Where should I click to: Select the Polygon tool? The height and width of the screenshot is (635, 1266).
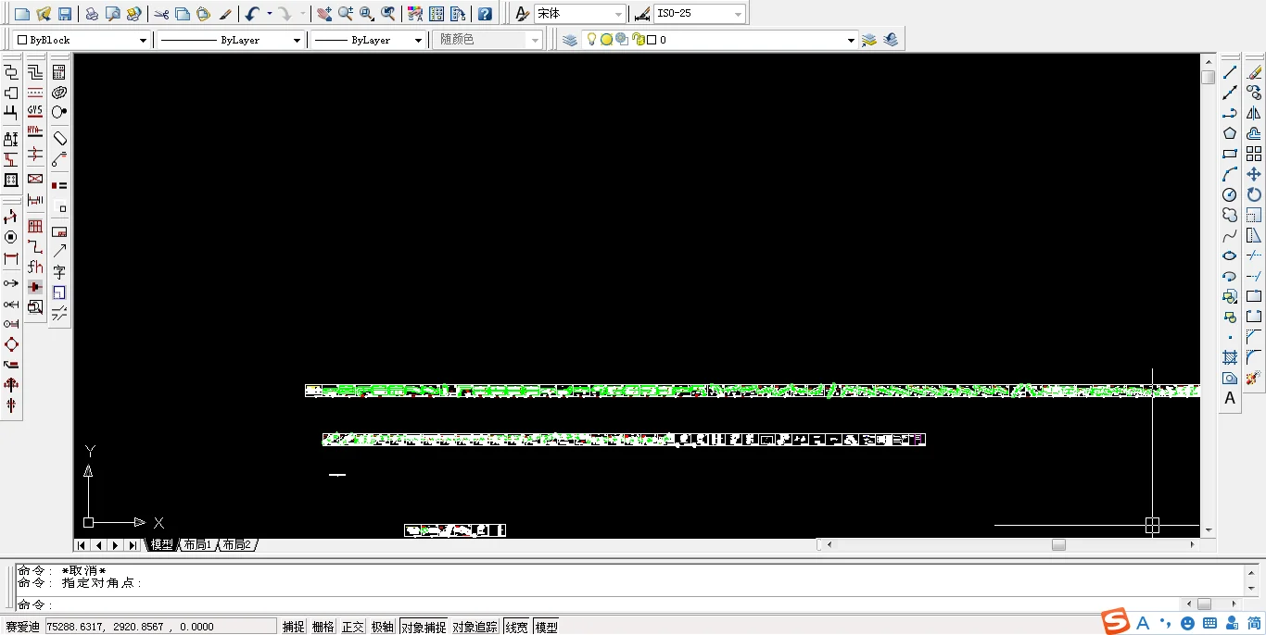point(1230,133)
